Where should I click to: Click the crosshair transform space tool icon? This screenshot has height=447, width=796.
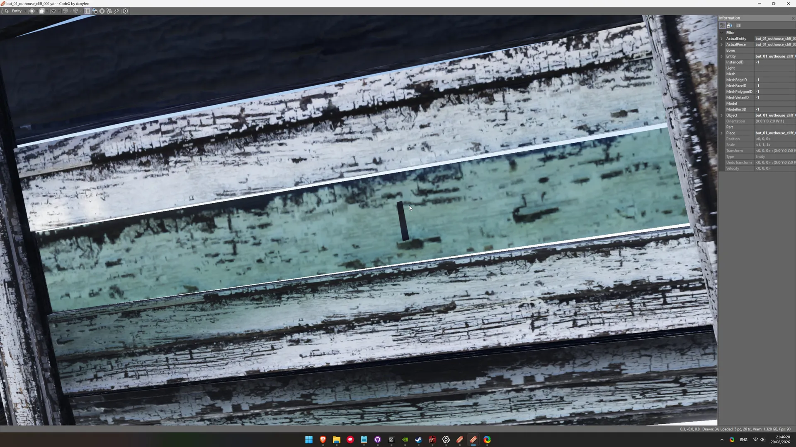click(32, 11)
